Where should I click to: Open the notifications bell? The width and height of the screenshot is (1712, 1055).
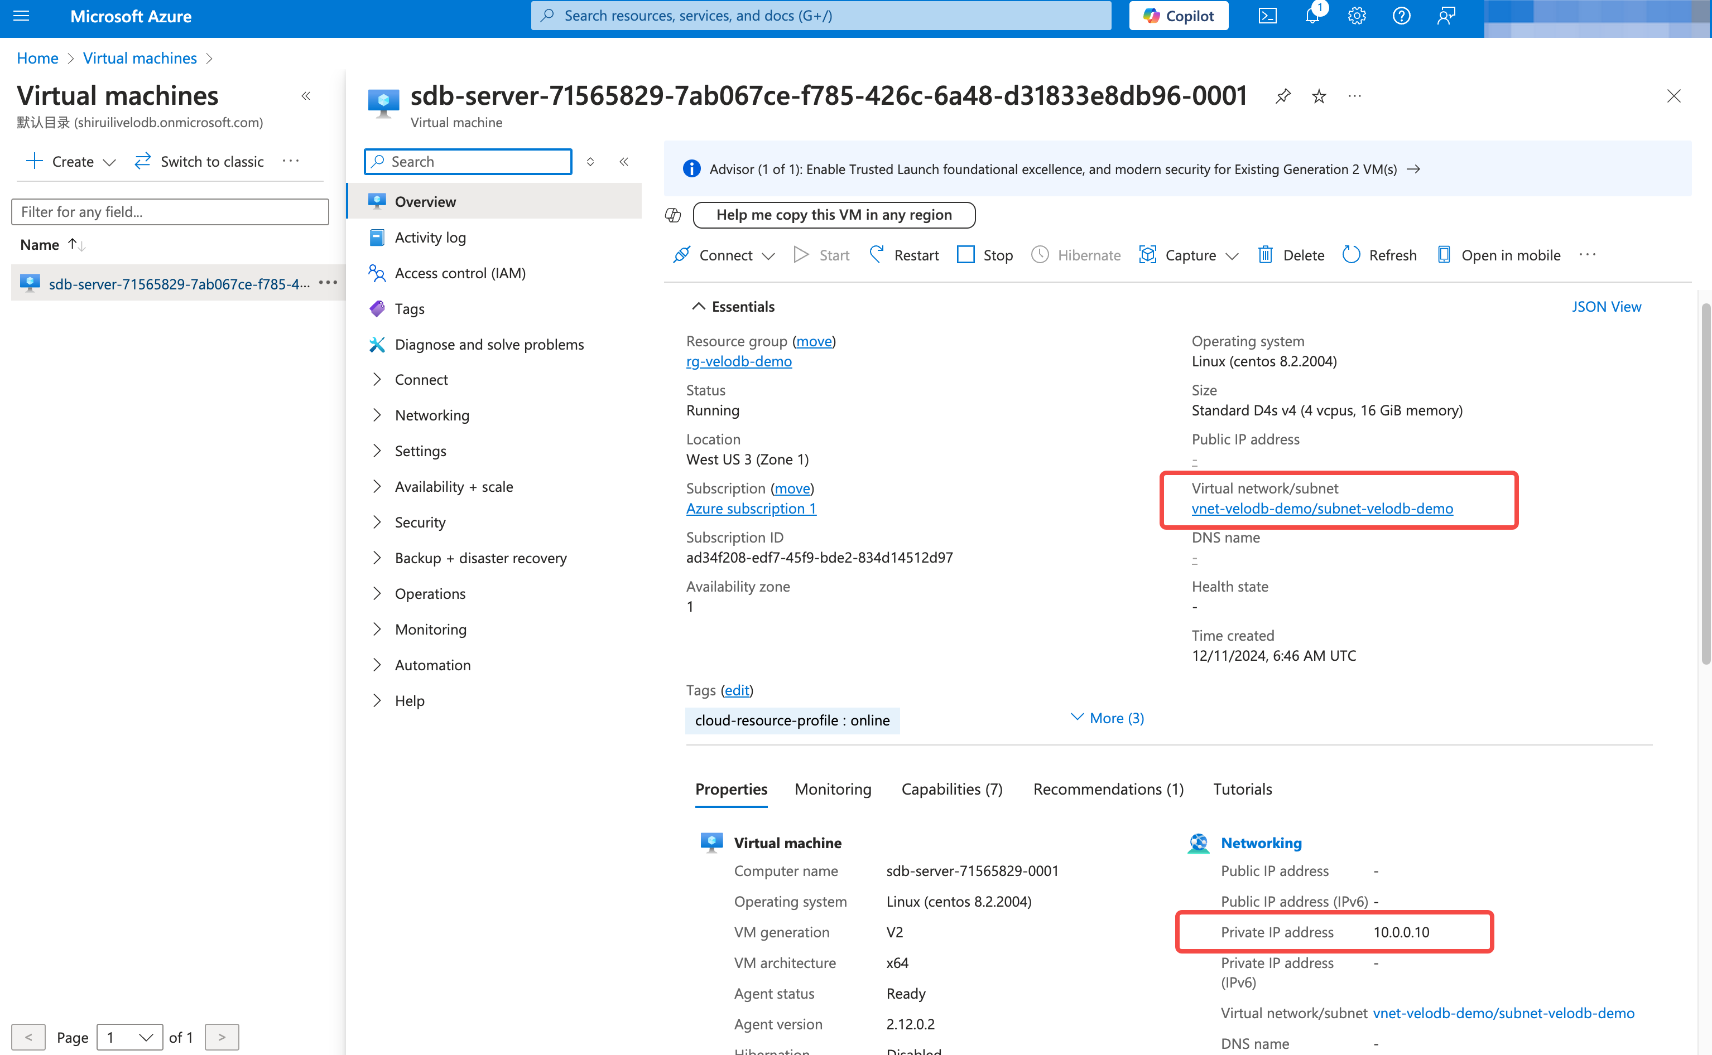[x=1312, y=16]
